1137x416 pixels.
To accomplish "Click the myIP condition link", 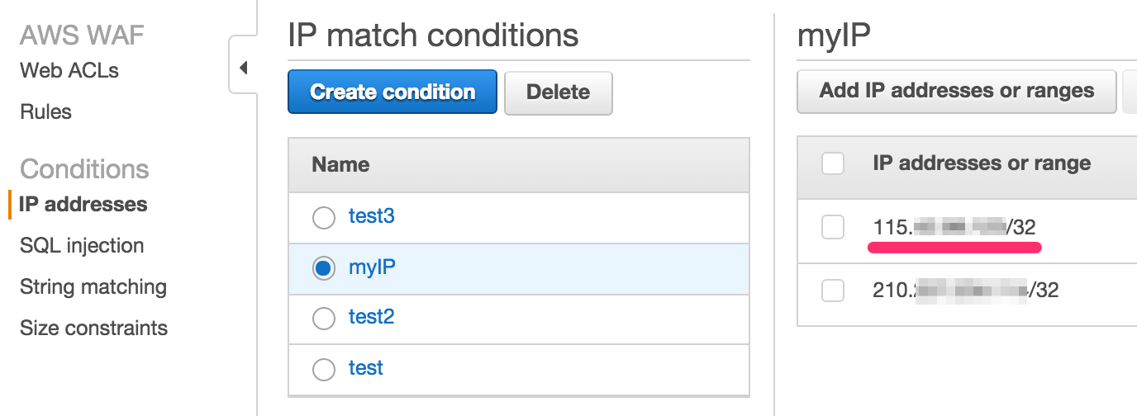I will pos(373,267).
